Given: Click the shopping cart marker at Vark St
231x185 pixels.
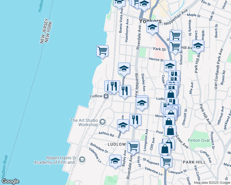Looking at the screenshot, I should [x=175, y=47].
